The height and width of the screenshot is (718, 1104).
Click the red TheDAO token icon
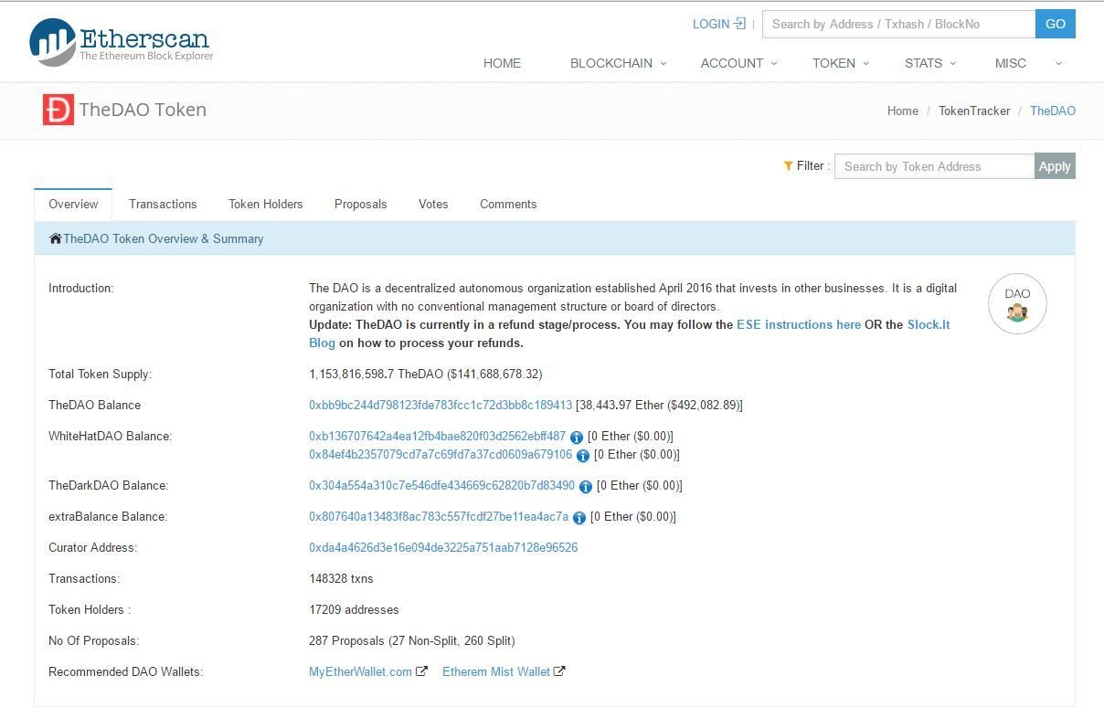(x=58, y=110)
